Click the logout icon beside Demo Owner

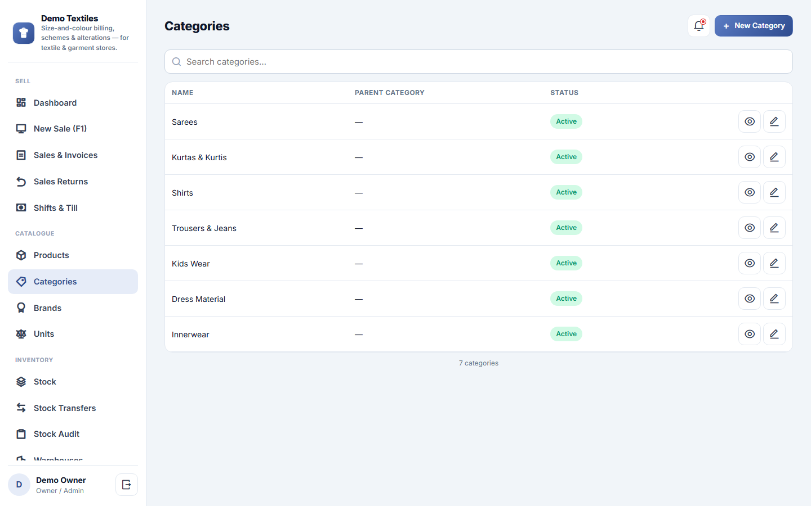click(127, 485)
